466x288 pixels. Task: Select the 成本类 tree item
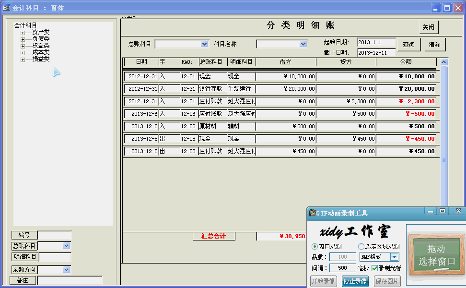[41, 52]
